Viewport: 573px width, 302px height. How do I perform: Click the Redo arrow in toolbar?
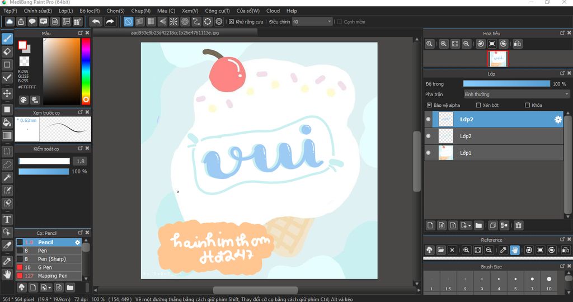coord(110,22)
